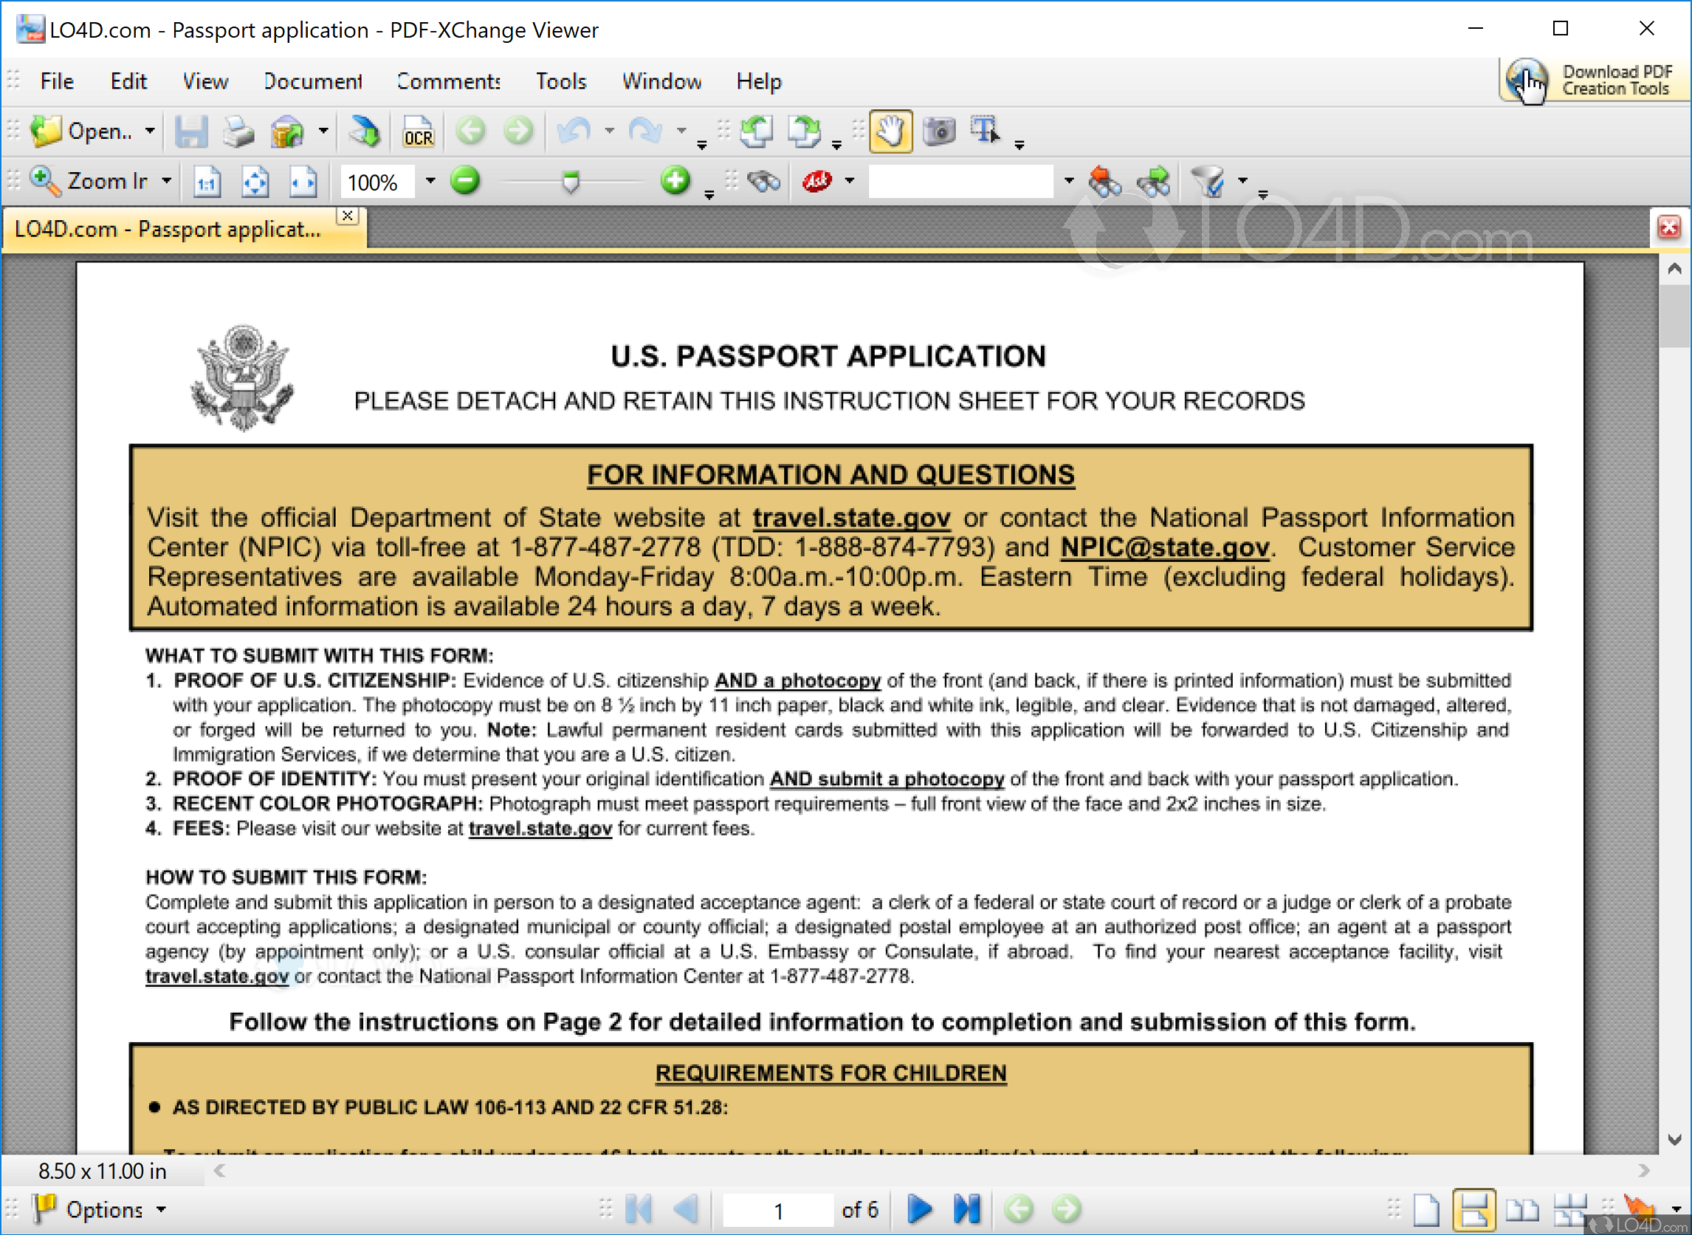Select the Snapshot camera tool
1692x1235 pixels.
(x=939, y=131)
